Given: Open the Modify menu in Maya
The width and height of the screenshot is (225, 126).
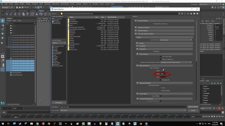Looking at the screenshot, I should (22, 4).
